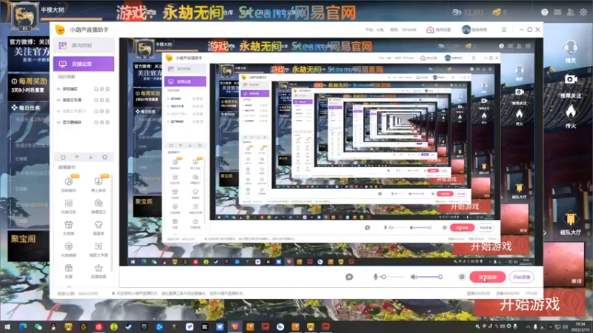
Task: Open the 礼物秀 material widget
Action: tap(69, 228)
